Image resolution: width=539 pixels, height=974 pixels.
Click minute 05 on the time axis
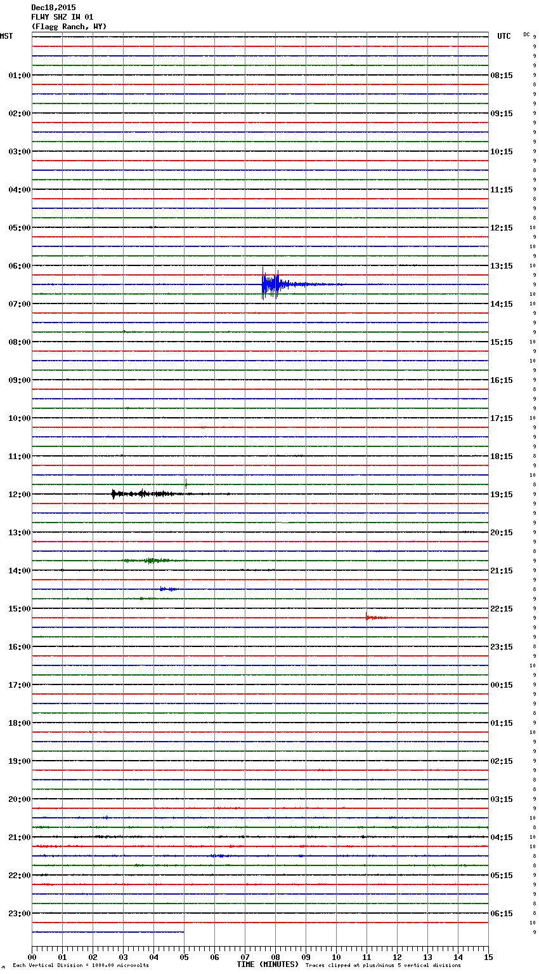pos(184,957)
